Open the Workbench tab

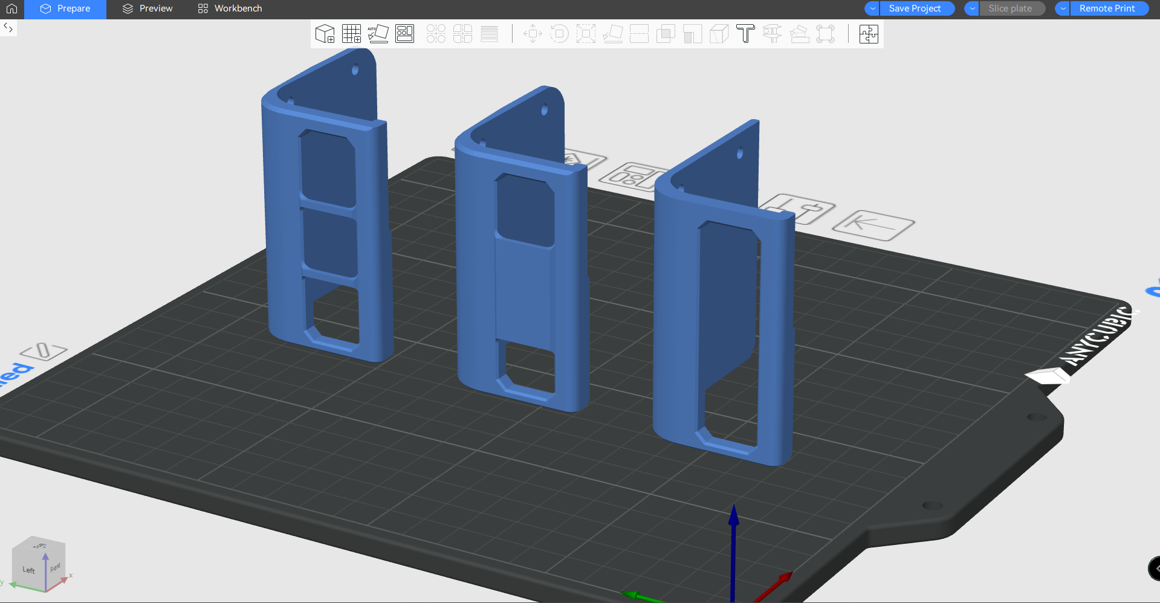coord(230,8)
